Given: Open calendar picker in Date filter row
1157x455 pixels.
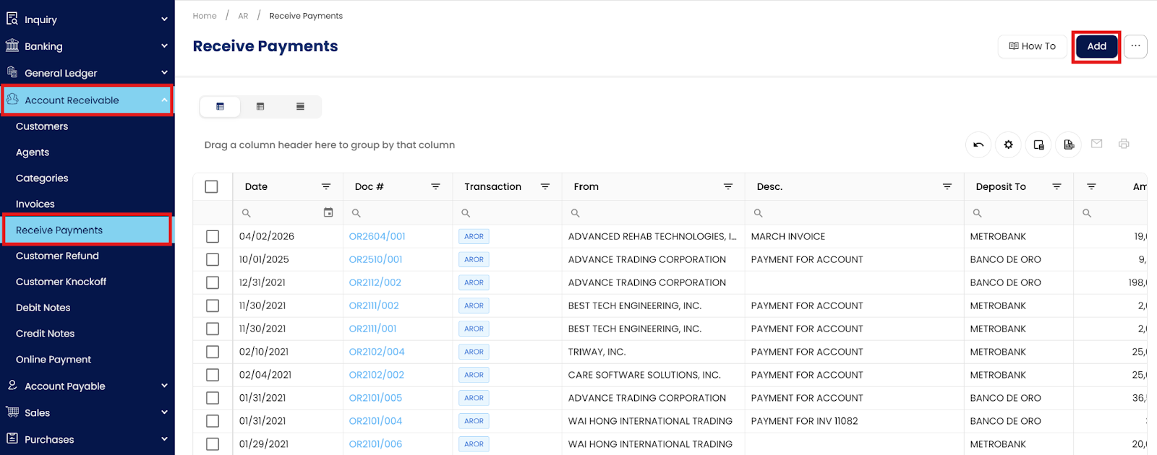Looking at the screenshot, I should 328,212.
